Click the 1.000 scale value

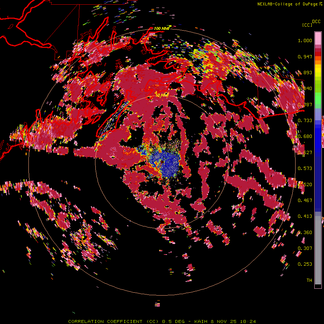(305, 40)
